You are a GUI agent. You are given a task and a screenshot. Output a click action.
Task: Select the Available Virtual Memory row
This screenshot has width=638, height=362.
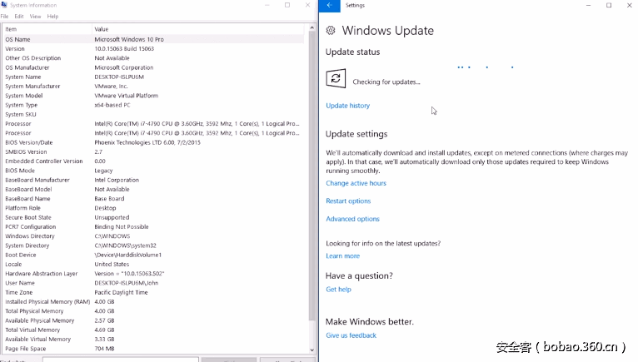coord(154,339)
